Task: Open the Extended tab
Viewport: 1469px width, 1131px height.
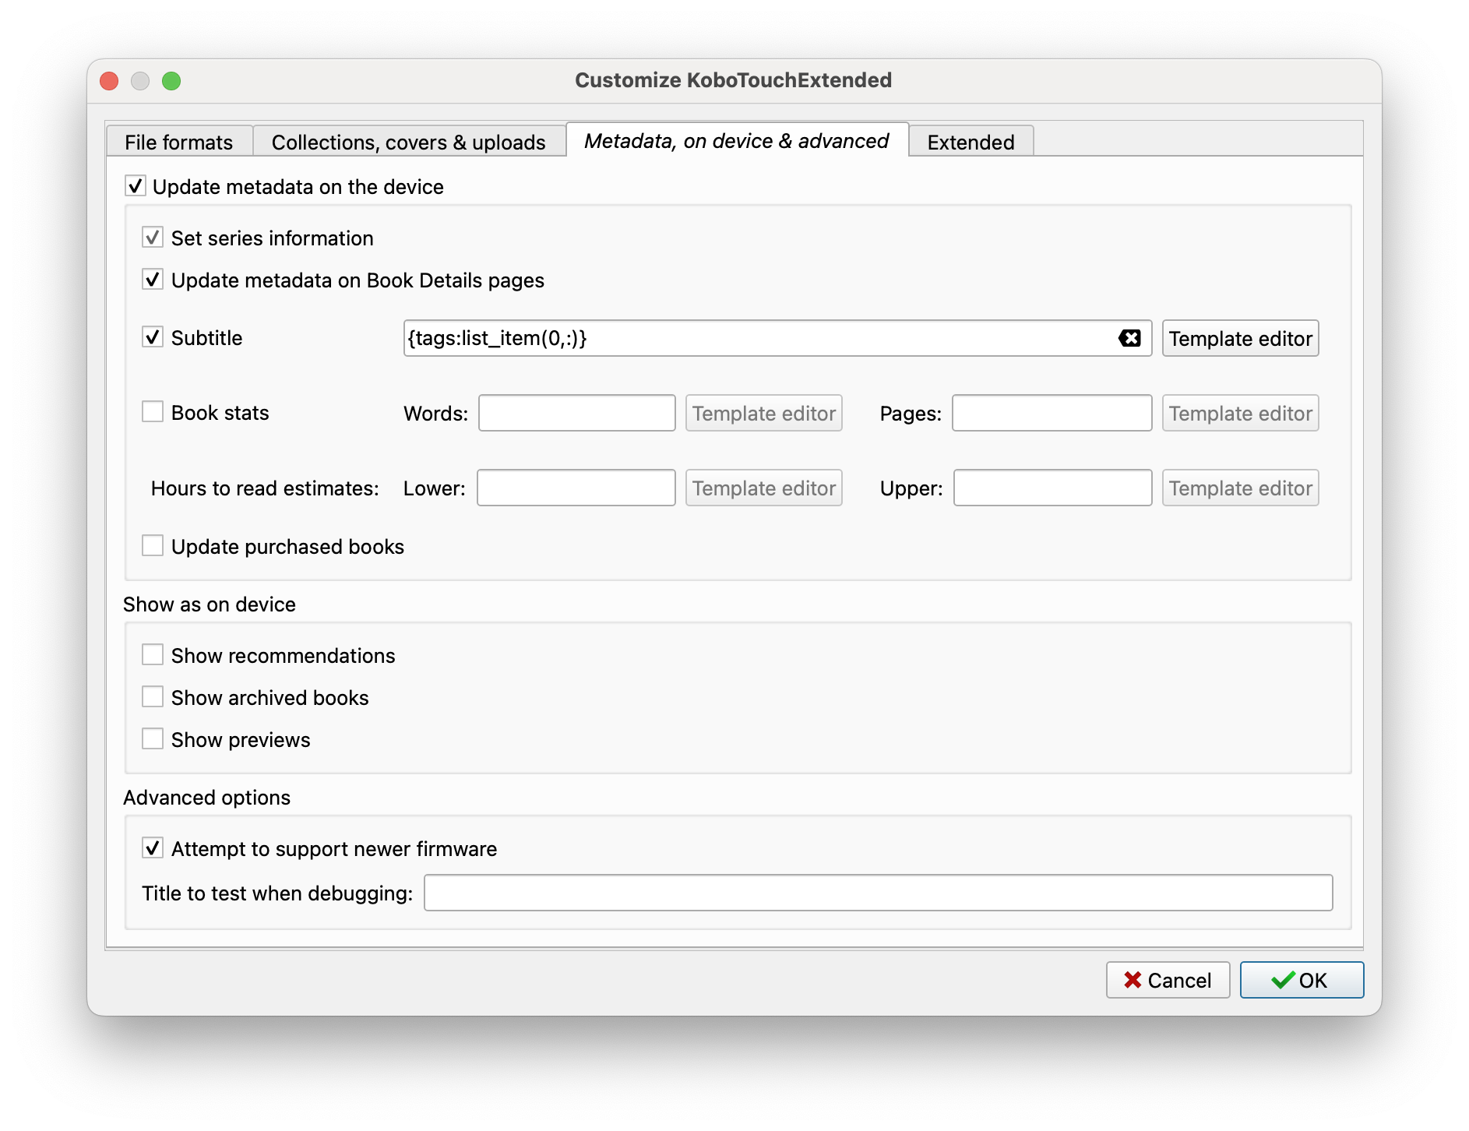Action: [971, 142]
